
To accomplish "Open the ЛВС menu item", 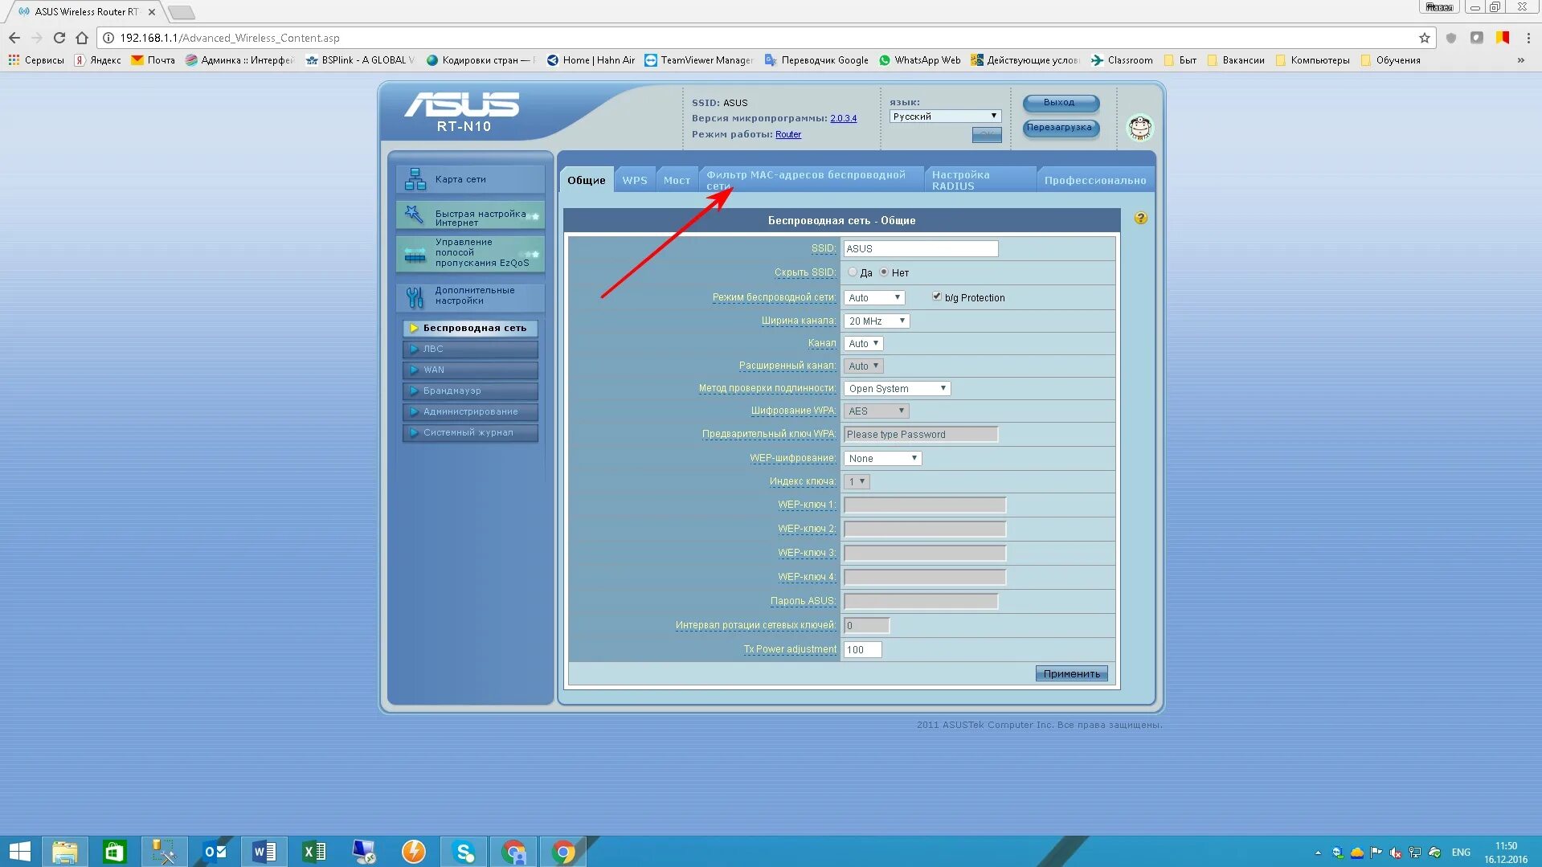I will tap(470, 349).
